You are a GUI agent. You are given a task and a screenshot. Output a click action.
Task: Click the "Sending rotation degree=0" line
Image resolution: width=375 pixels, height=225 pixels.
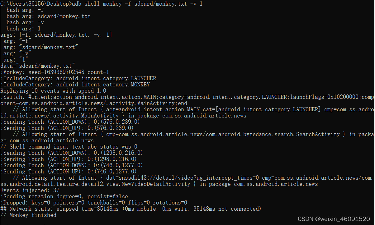tap(64, 196)
